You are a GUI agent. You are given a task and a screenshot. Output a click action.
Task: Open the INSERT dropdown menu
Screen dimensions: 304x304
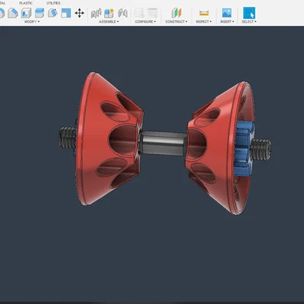pyautogui.click(x=227, y=22)
